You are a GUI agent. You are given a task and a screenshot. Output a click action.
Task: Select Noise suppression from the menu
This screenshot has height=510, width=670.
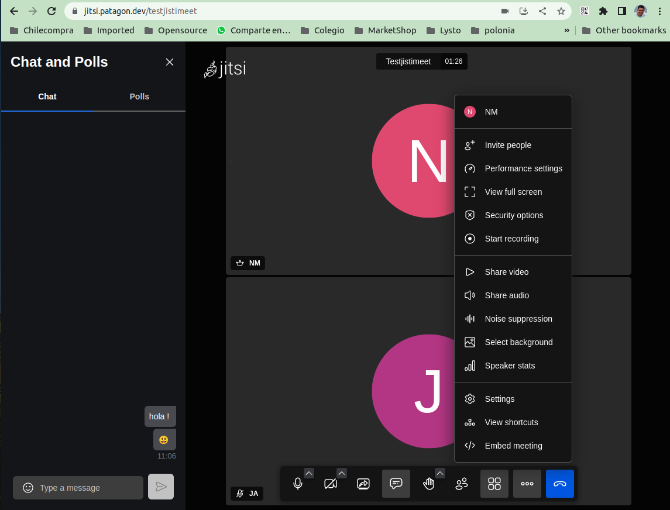pyautogui.click(x=518, y=319)
